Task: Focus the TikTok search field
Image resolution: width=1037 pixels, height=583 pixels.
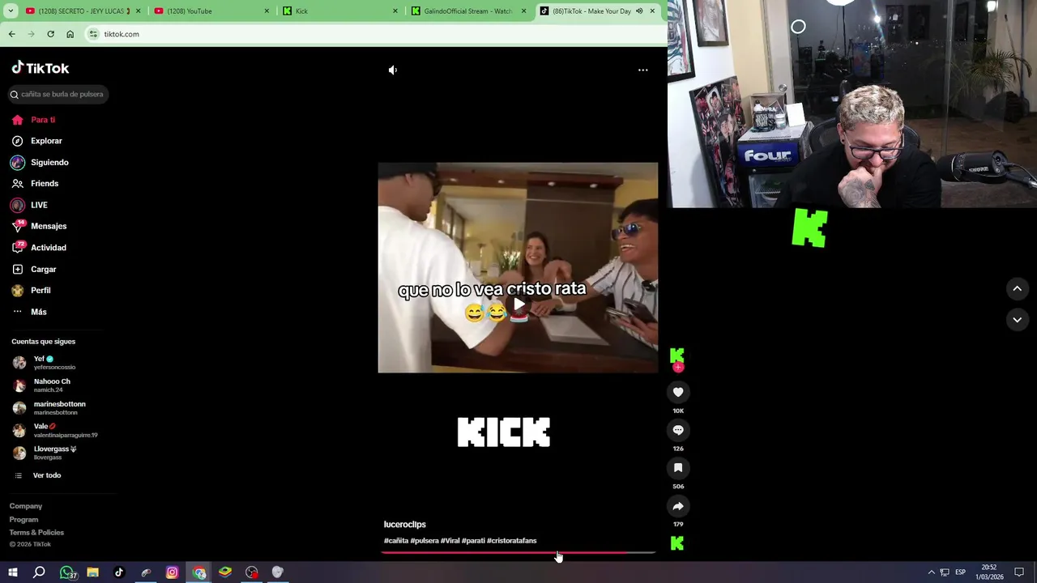Action: [x=58, y=94]
